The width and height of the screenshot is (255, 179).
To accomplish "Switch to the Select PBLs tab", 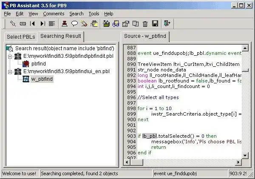I will (21, 37).
